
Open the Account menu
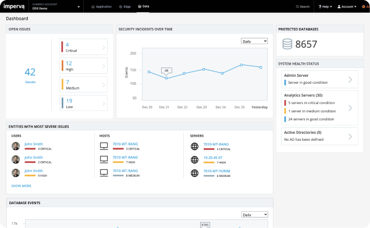(x=347, y=6)
